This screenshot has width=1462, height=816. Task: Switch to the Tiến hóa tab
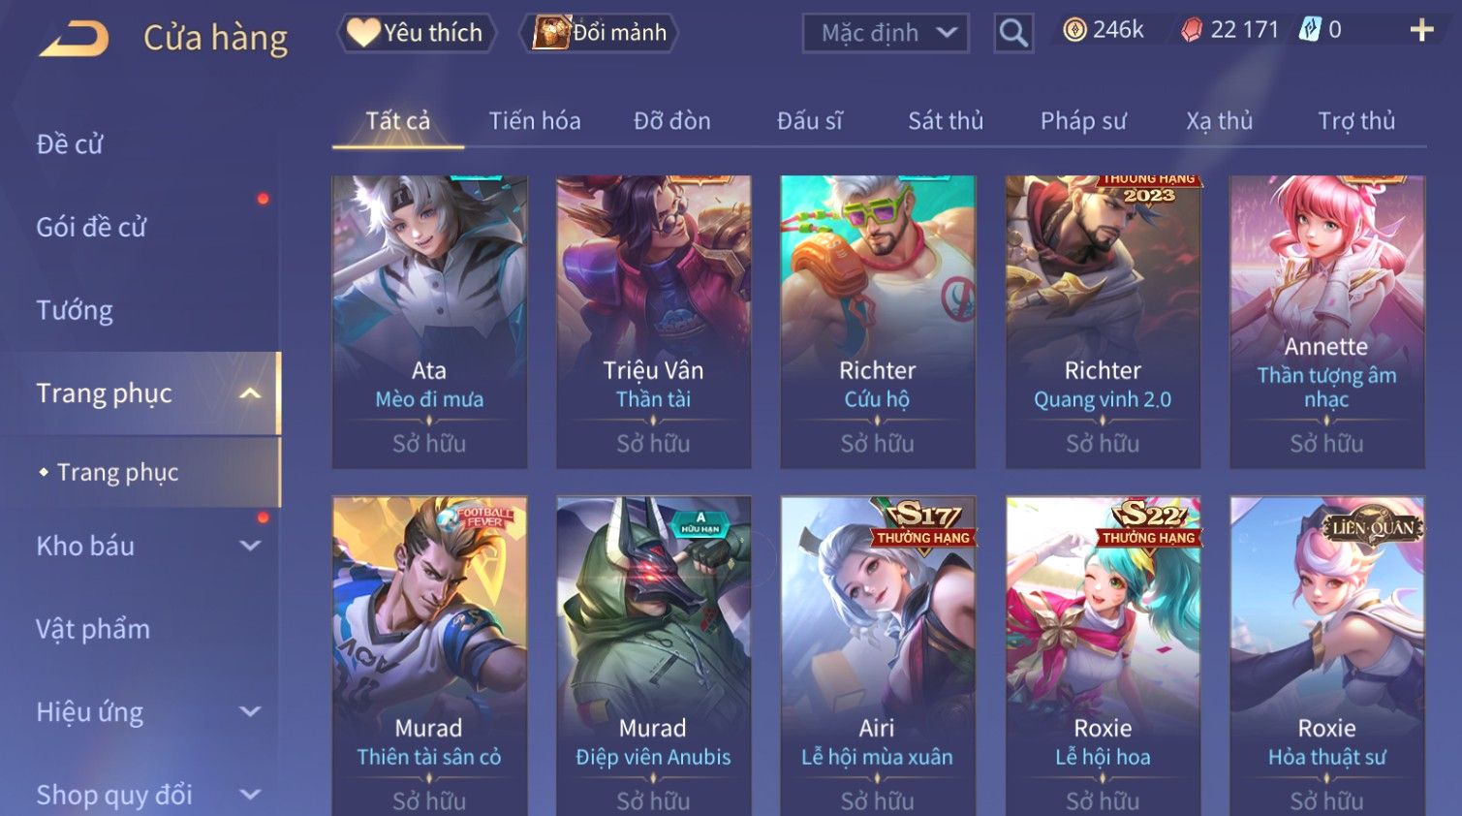535,121
